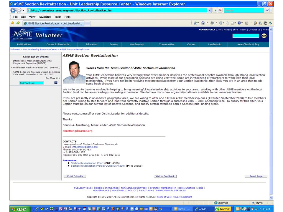Click the Print printer icon
This screenshot has width=283, height=212.
pyautogui.click(x=212, y=23)
